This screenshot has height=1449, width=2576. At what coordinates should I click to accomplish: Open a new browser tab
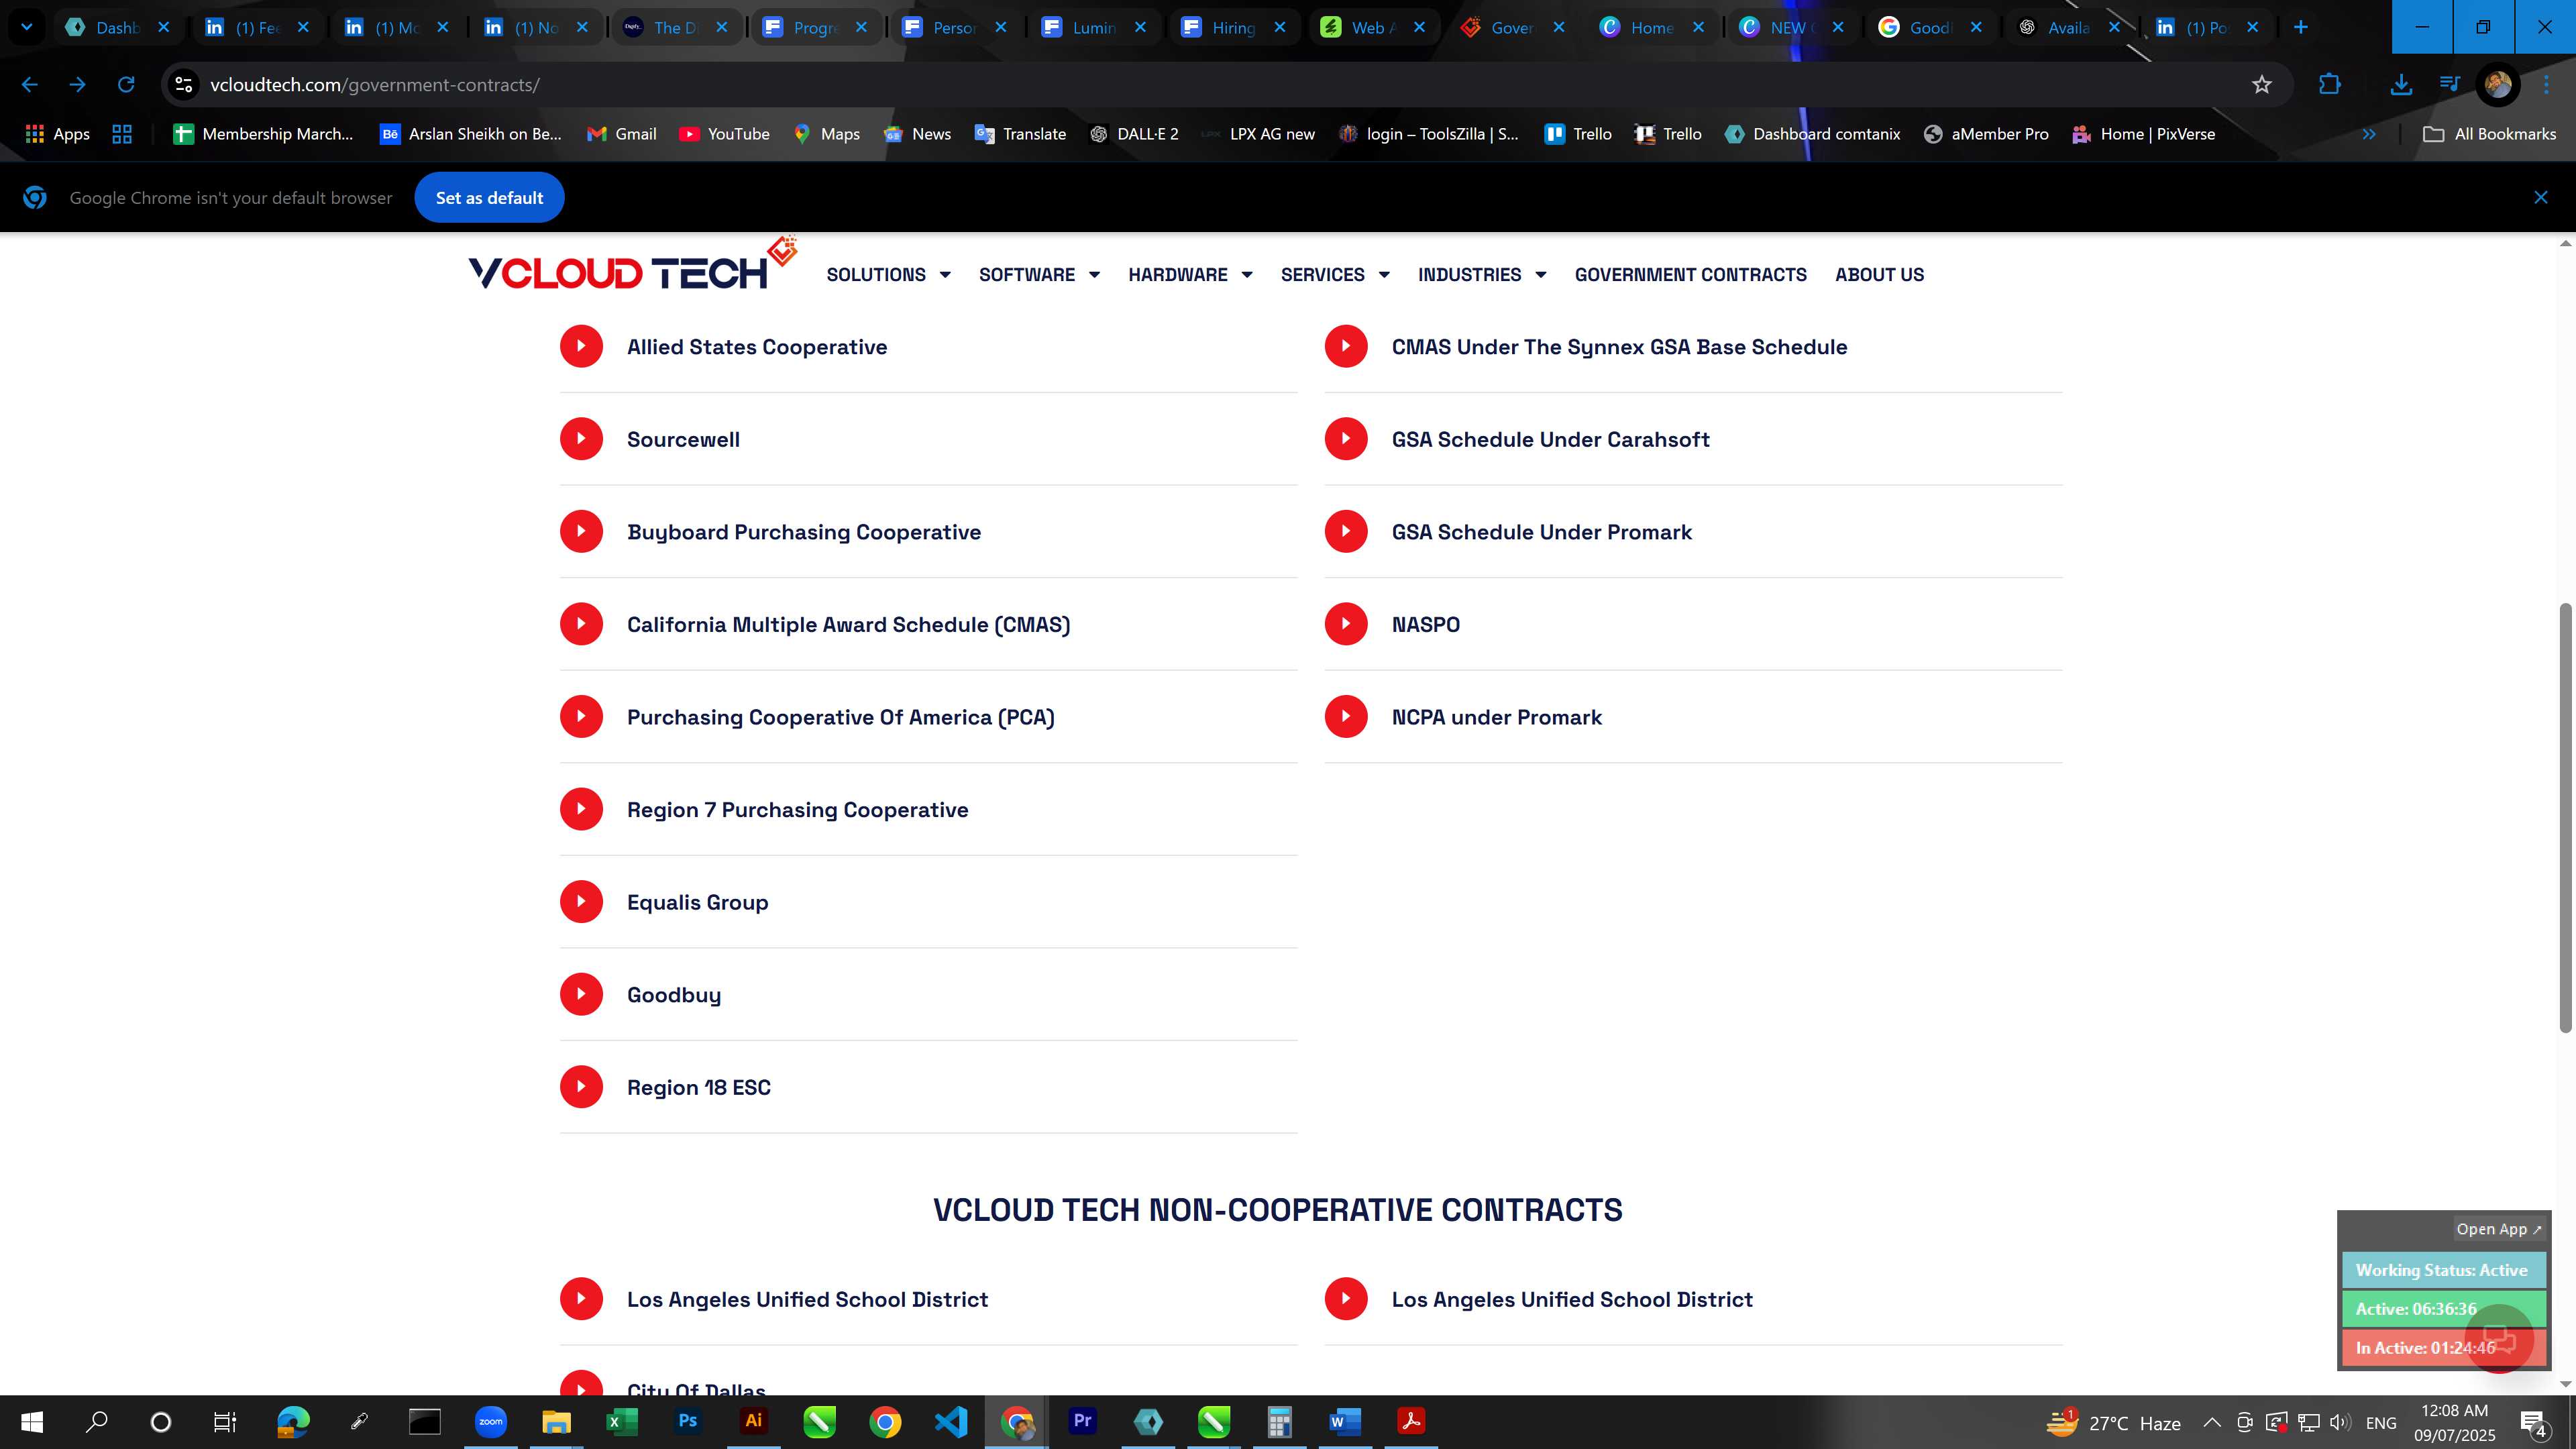pos(2300,27)
